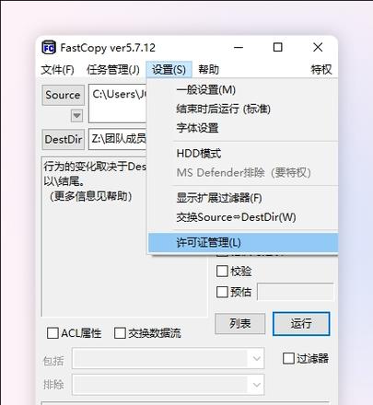The height and width of the screenshot is (405, 373).
Task: Open the 包括 filter combo box arrow
Action: 256,358
